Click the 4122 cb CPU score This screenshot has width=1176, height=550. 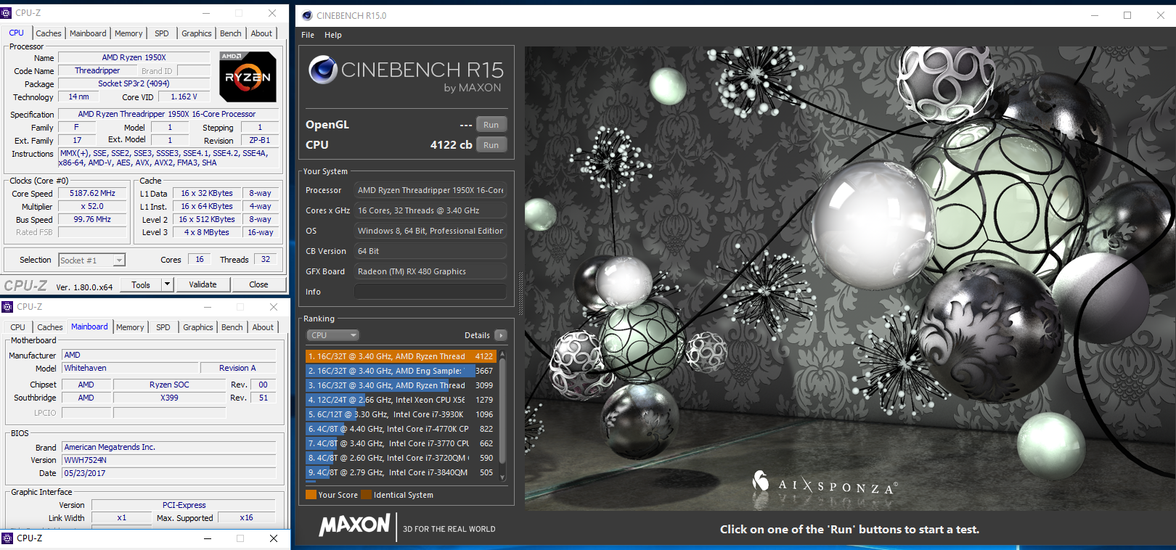click(x=451, y=145)
